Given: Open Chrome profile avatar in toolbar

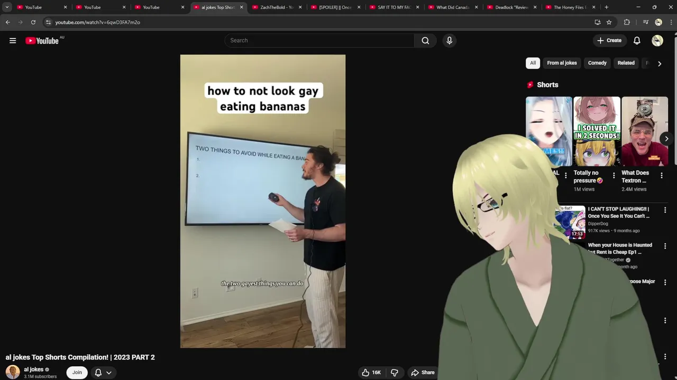Looking at the screenshot, I should (x=658, y=22).
